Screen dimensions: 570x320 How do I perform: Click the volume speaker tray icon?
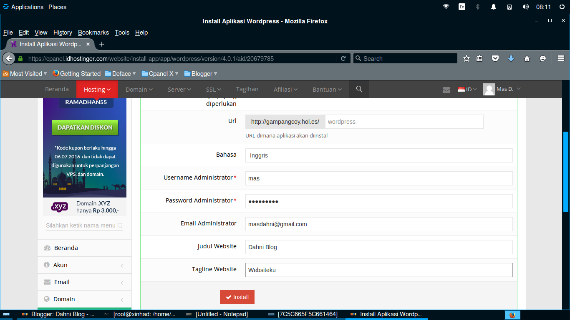tap(525, 7)
